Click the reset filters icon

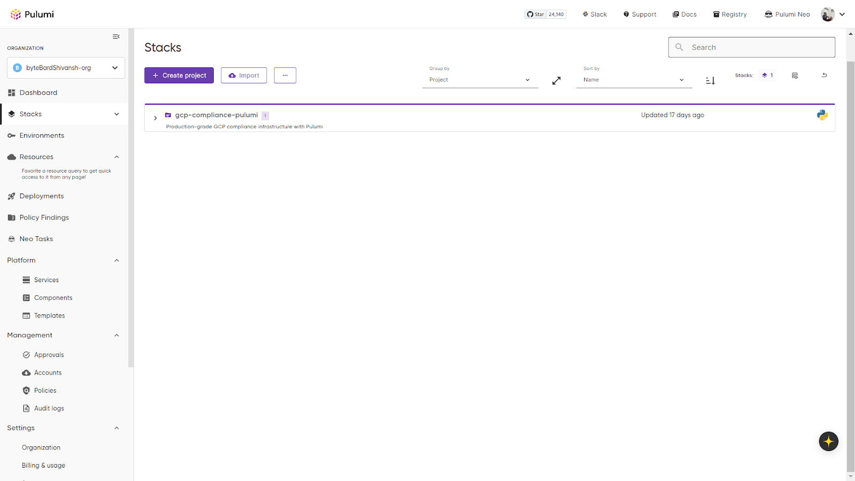pyautogui.click(x=825, y=75)
